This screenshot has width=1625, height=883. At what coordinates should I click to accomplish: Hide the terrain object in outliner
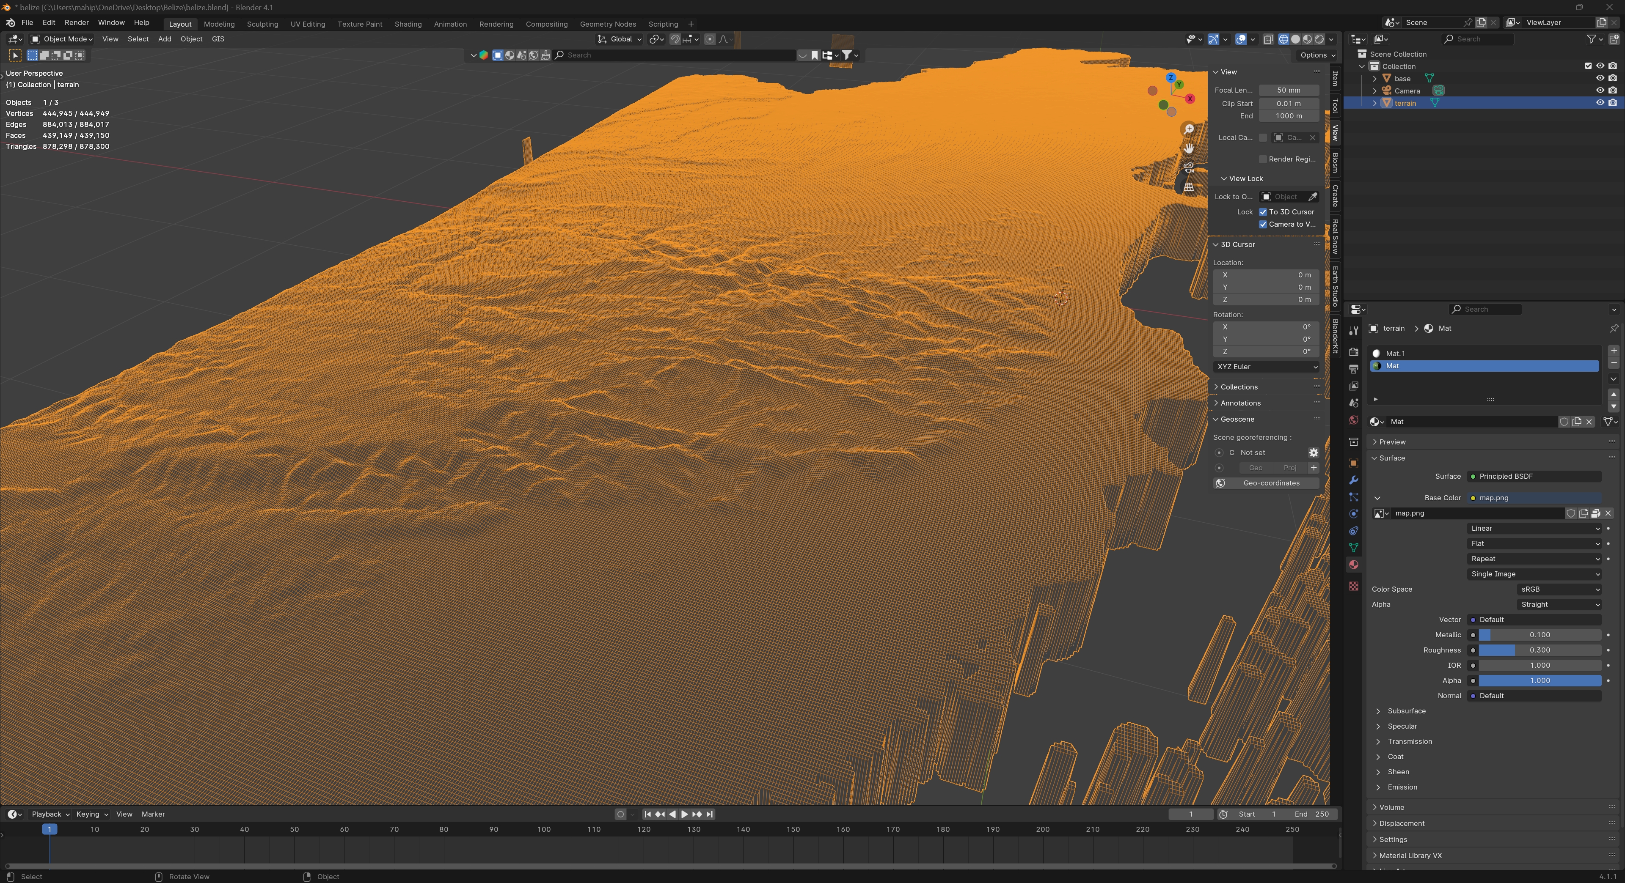coord(1600,103)
